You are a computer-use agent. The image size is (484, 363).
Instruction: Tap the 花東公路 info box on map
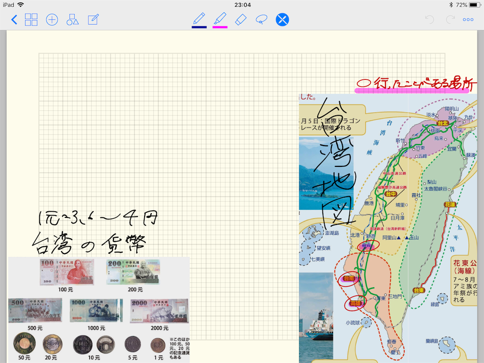pyautogui.click(x=465, y=281)
